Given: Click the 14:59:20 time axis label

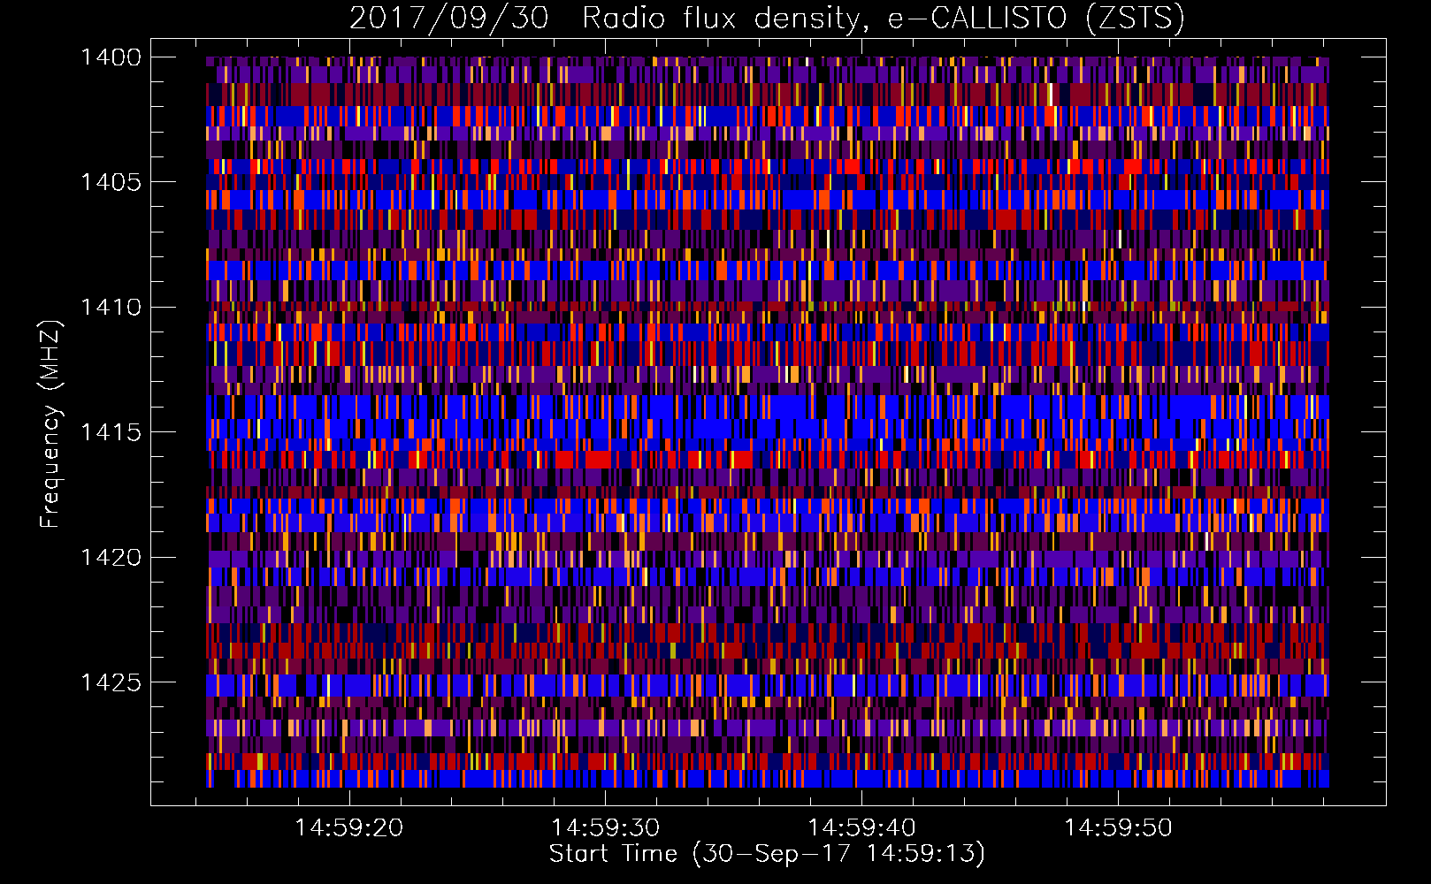Looking at the screenshot, I should click(x=349, y=828).
